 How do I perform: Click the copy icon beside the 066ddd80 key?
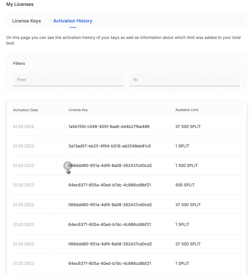pos(67,166)
